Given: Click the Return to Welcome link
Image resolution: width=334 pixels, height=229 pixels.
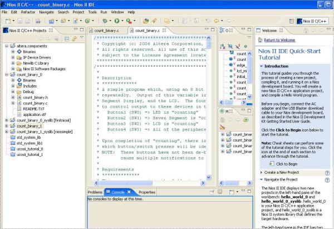Looking at the screenshot, I should [279, 40].
